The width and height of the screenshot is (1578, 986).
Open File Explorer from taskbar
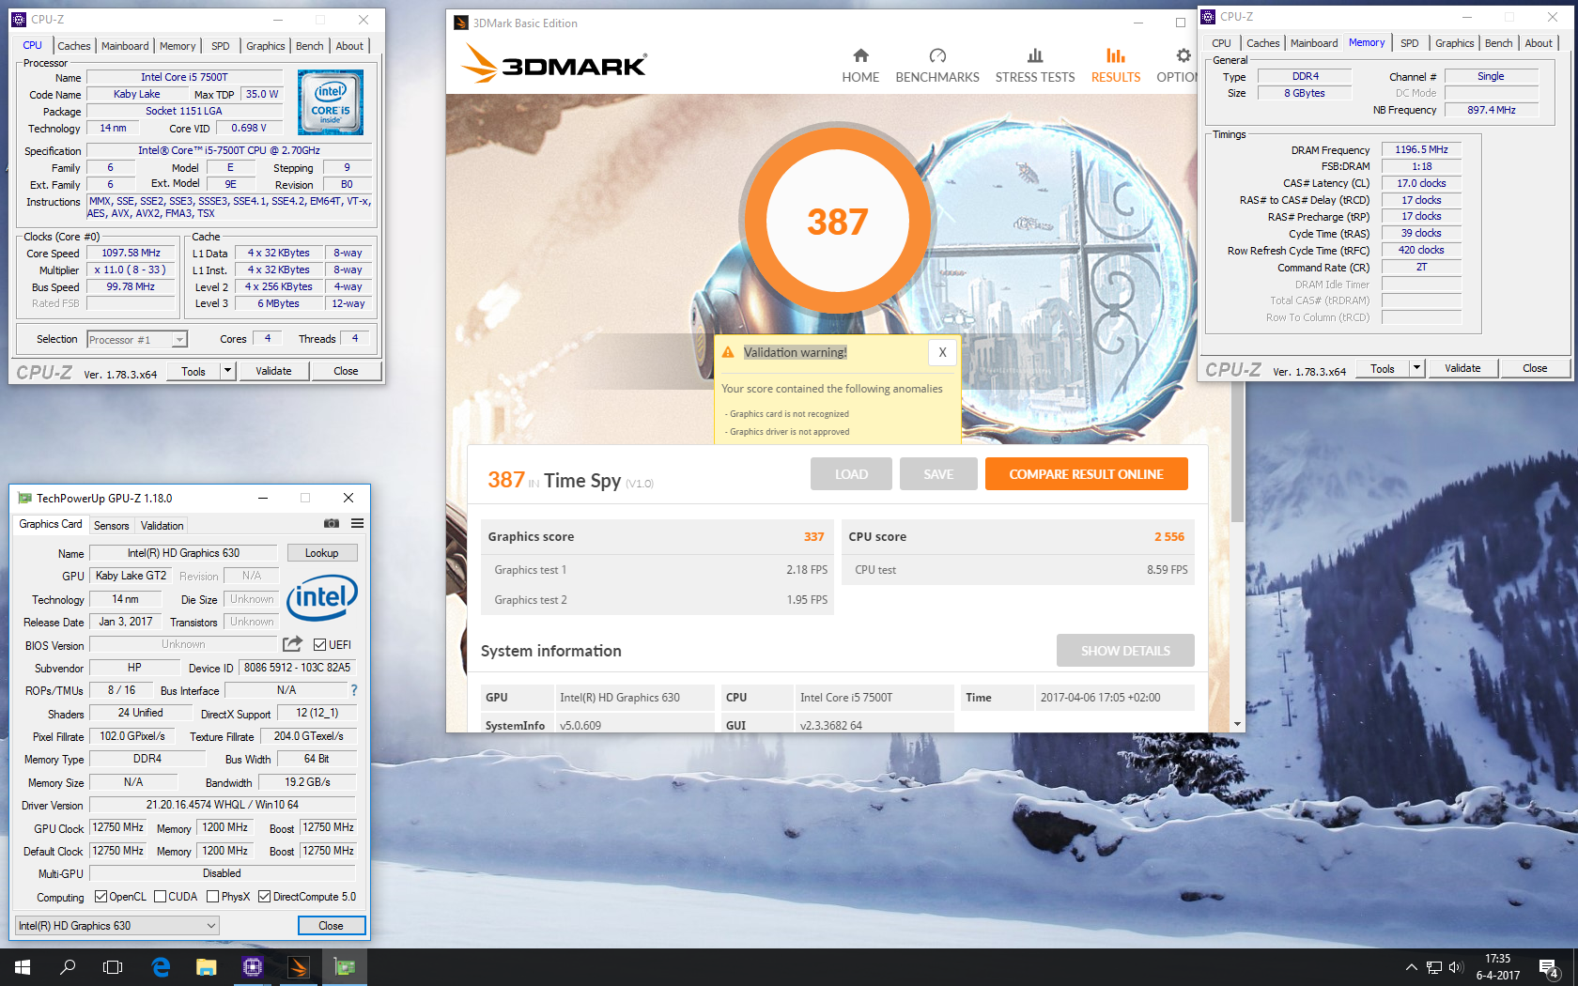207,967
